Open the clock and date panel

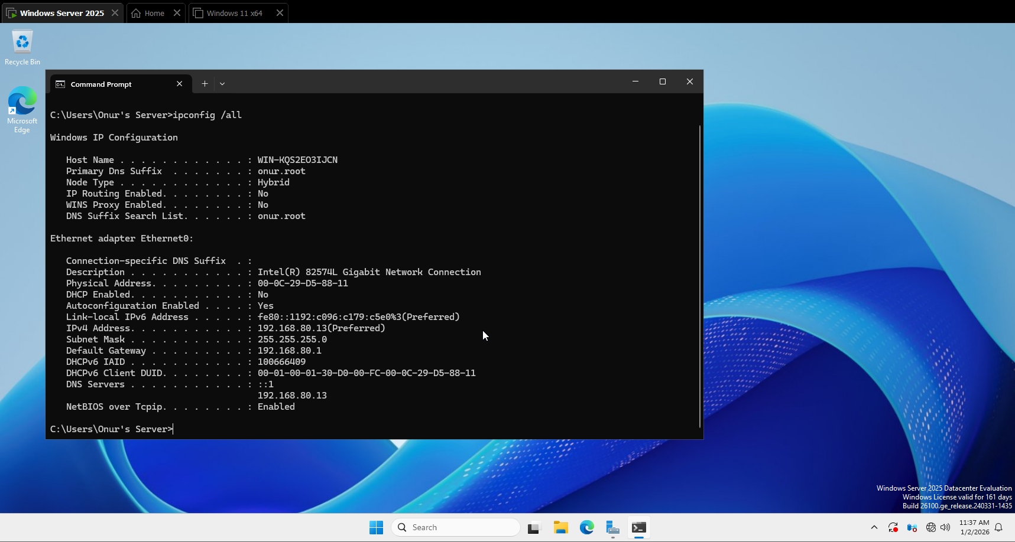(974, 527)
